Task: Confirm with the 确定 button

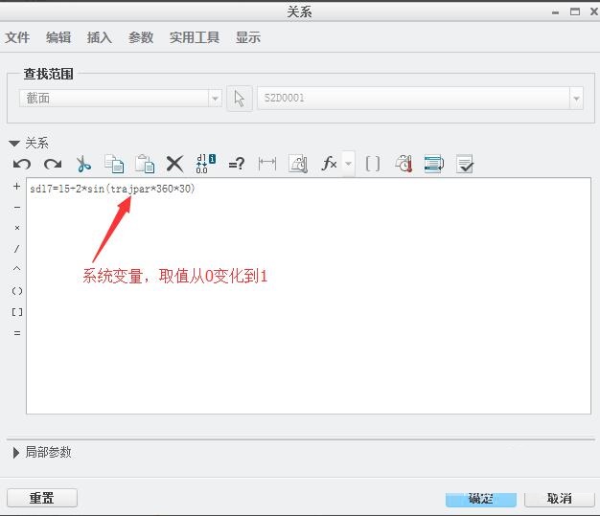Action: [x=481, y=499]
